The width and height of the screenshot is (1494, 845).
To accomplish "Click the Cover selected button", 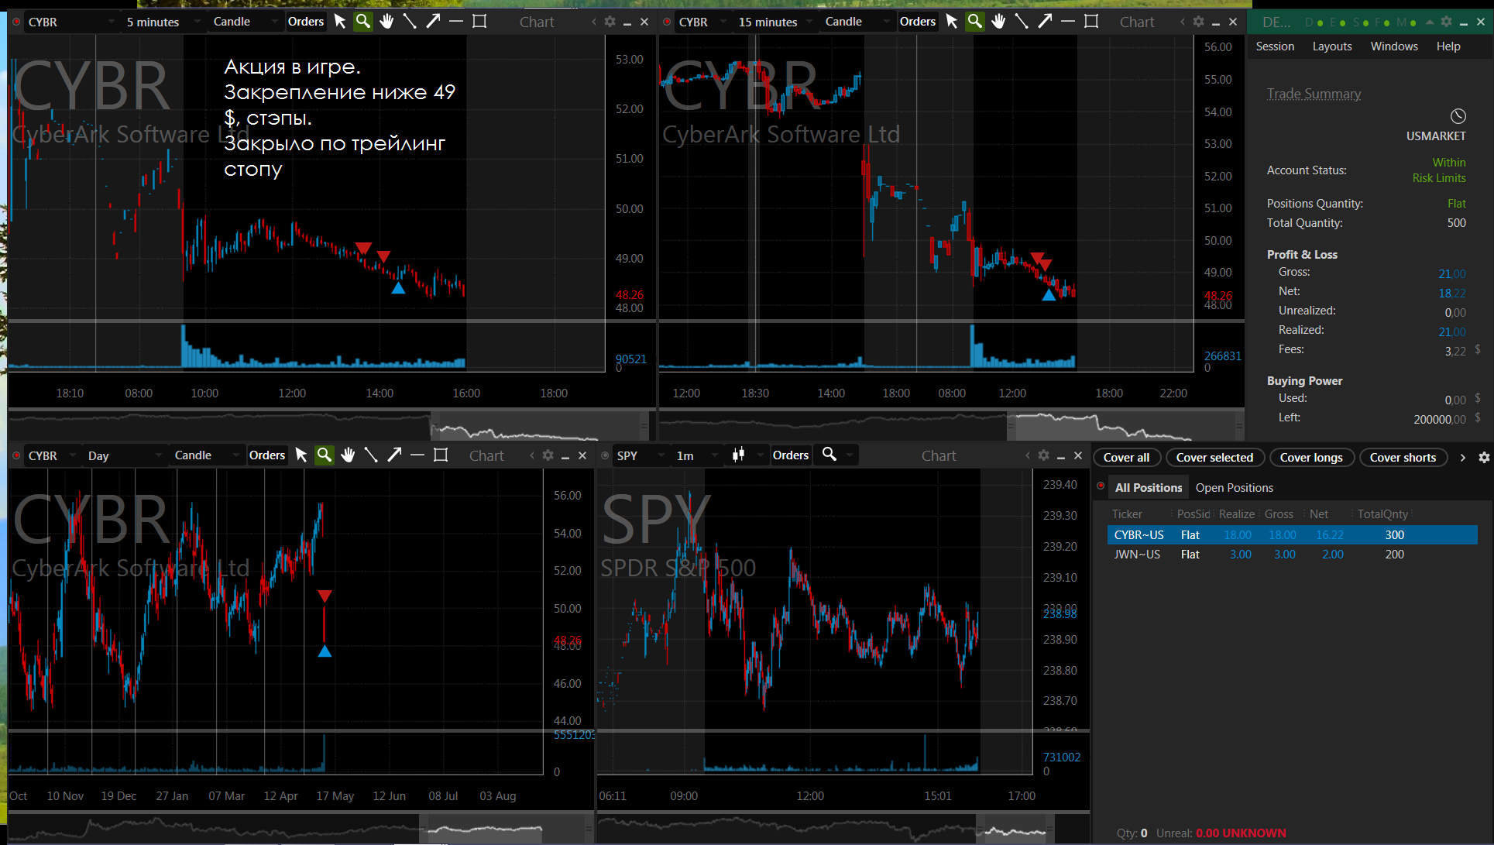I will coord(1214,458).
